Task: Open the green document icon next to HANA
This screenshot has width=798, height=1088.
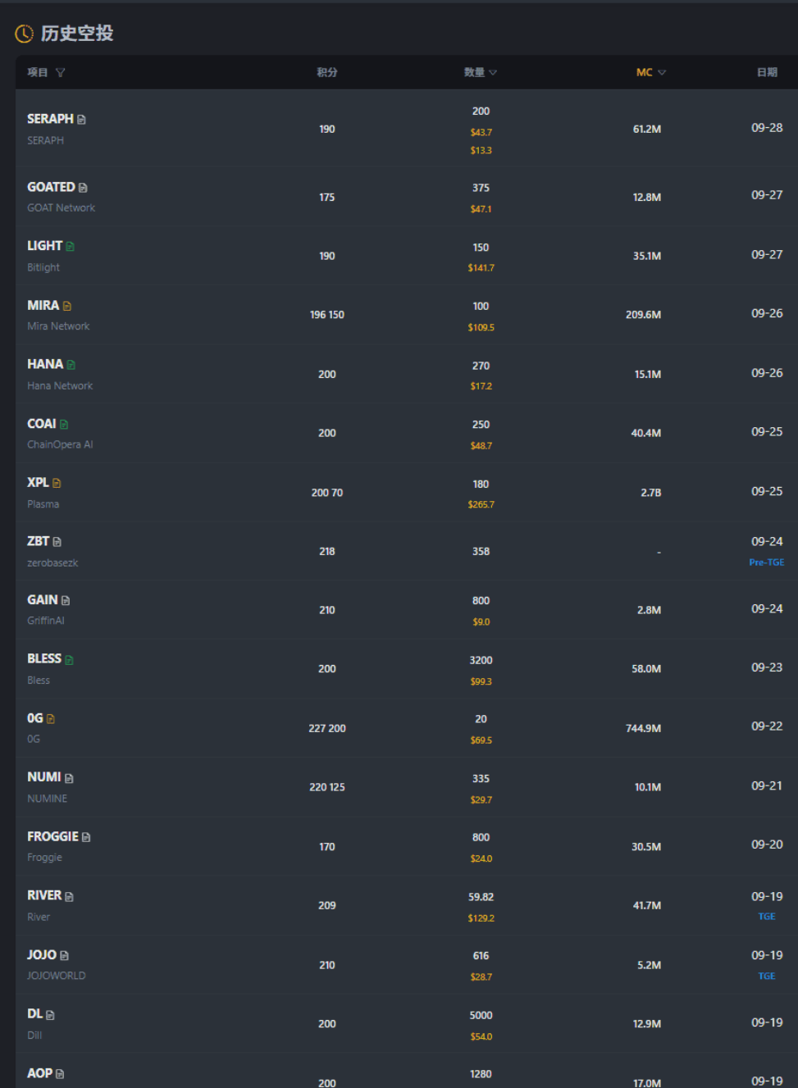Action: click(x=71, y=365)
